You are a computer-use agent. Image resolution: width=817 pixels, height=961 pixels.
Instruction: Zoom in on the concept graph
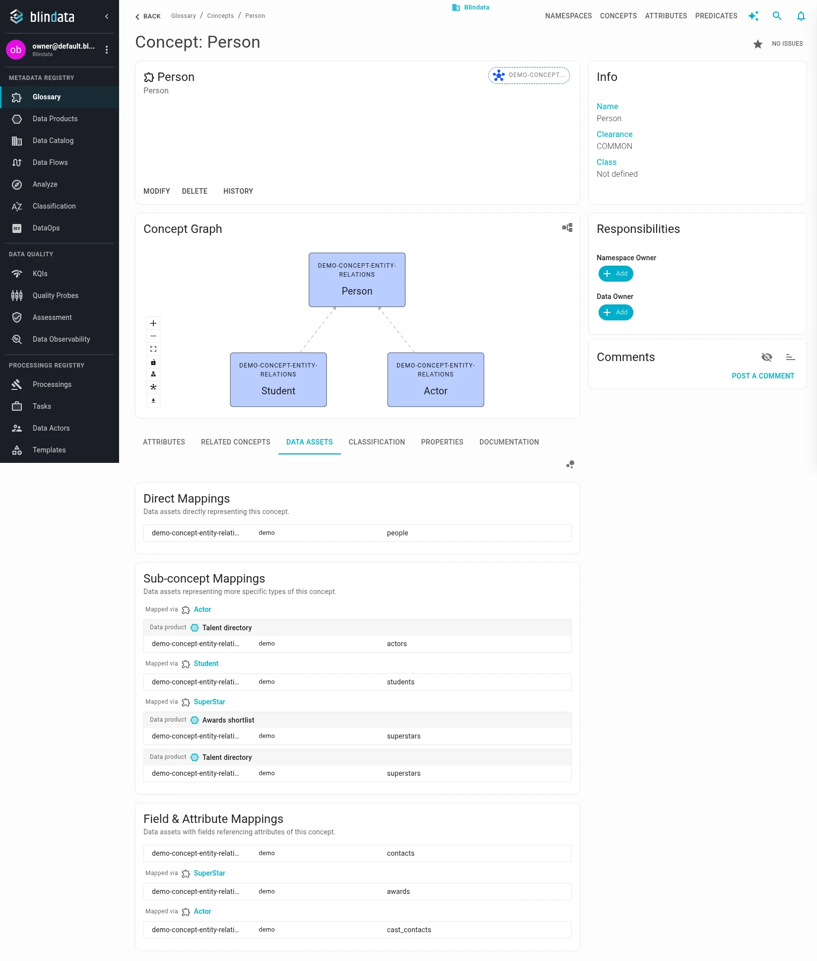coord(153,323)
